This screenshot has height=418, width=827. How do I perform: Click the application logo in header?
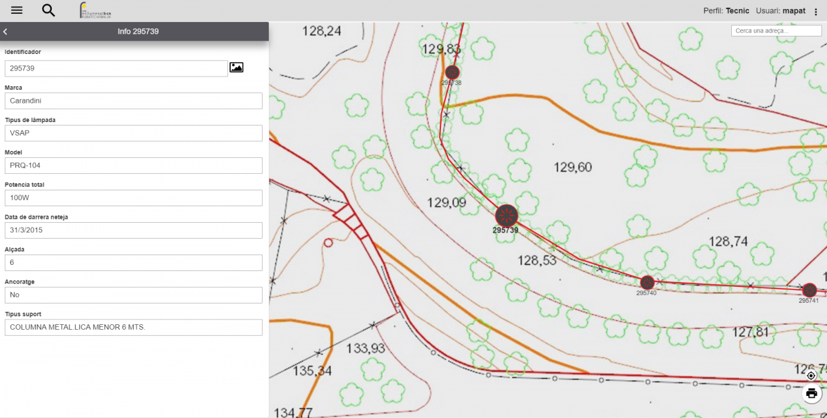[95, 10]
